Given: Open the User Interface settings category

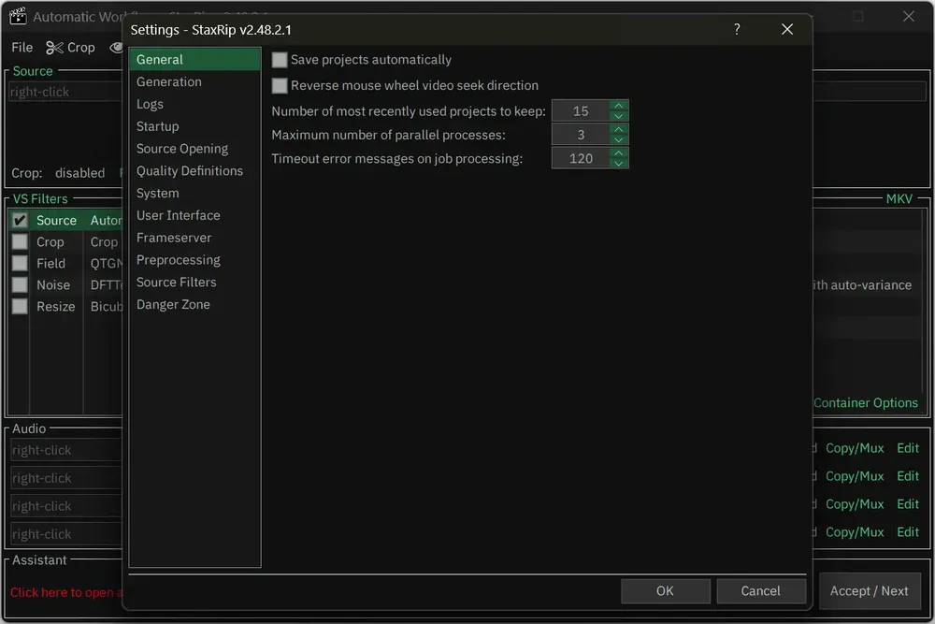Looking at the screenshot, I should click(195, 215).
